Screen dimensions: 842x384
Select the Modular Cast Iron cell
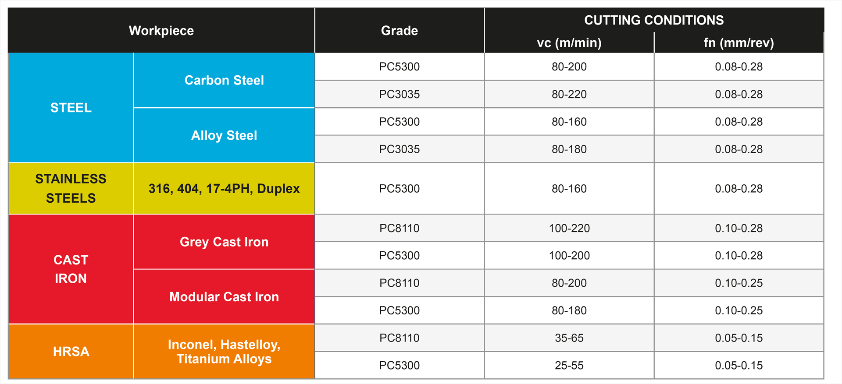pos(224,297)
